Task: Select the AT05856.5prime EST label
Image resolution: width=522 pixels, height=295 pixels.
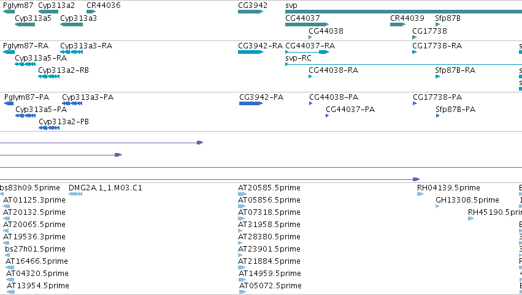Action: 269,200
